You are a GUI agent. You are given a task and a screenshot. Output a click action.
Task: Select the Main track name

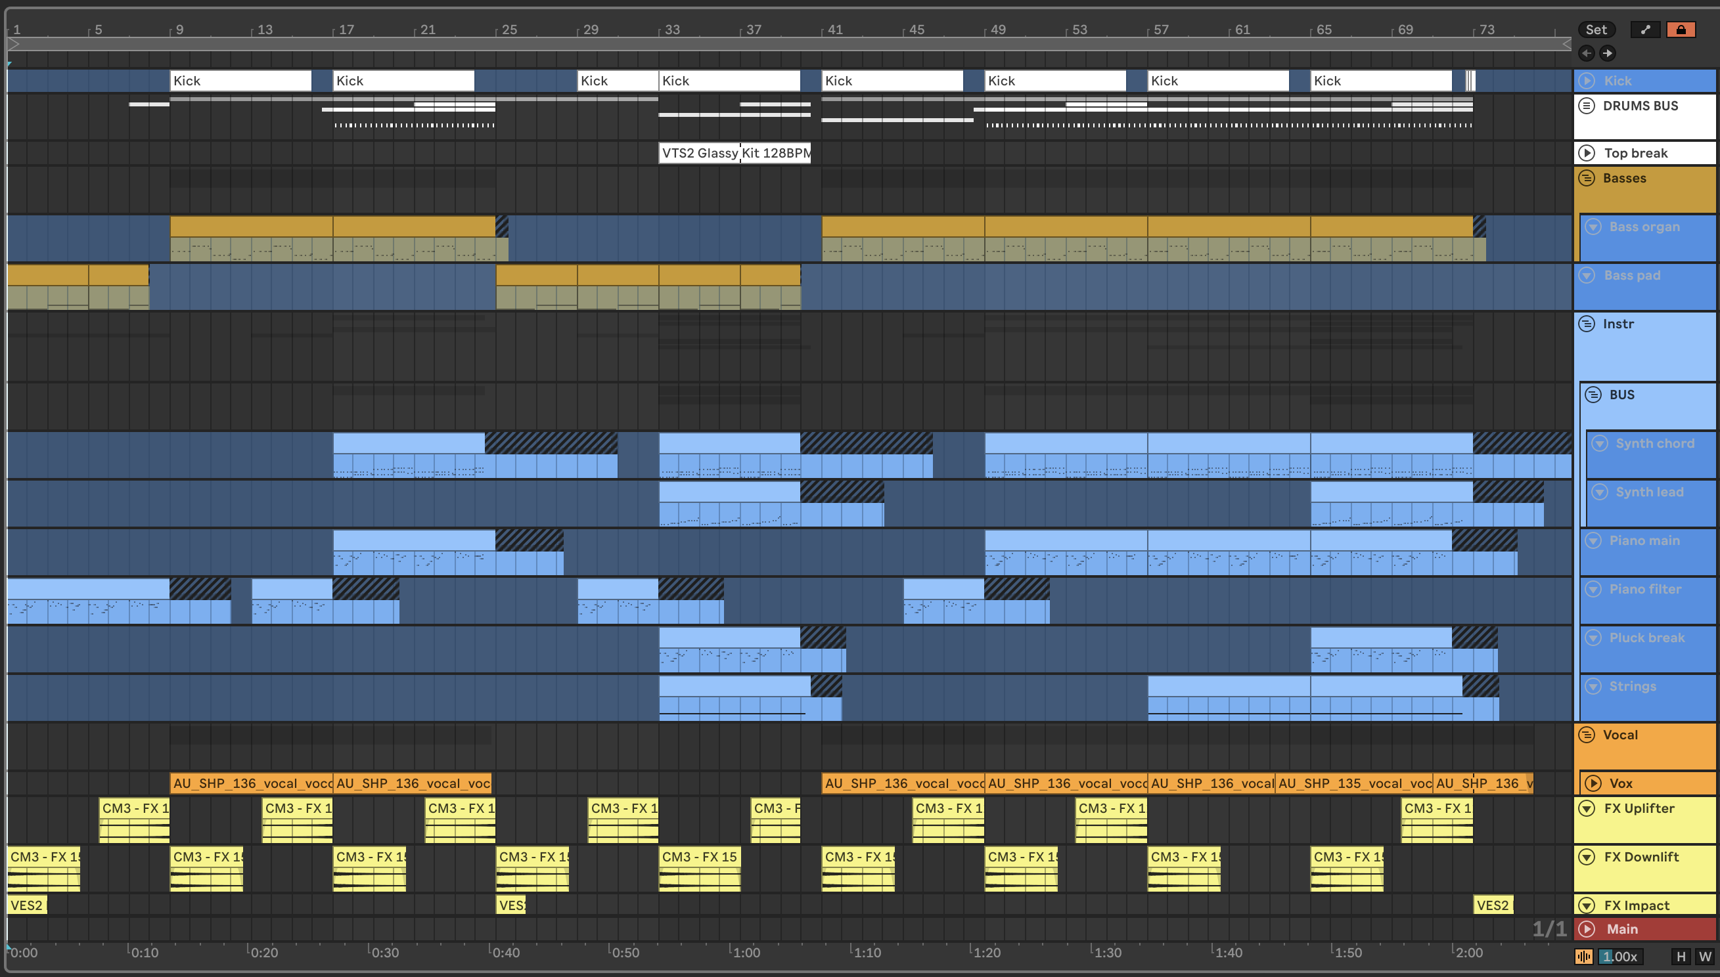[x=1622, y=928]
